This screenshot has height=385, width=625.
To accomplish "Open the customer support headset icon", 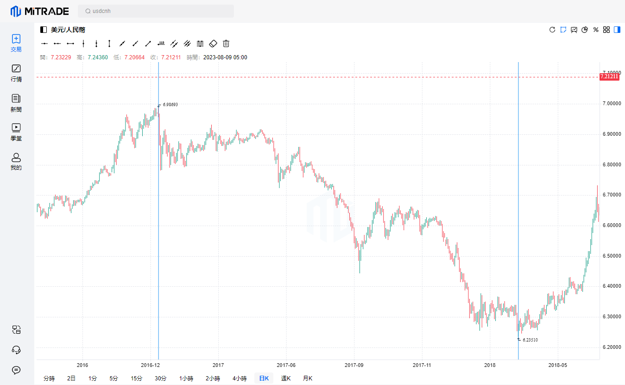I will pos(16,350).
